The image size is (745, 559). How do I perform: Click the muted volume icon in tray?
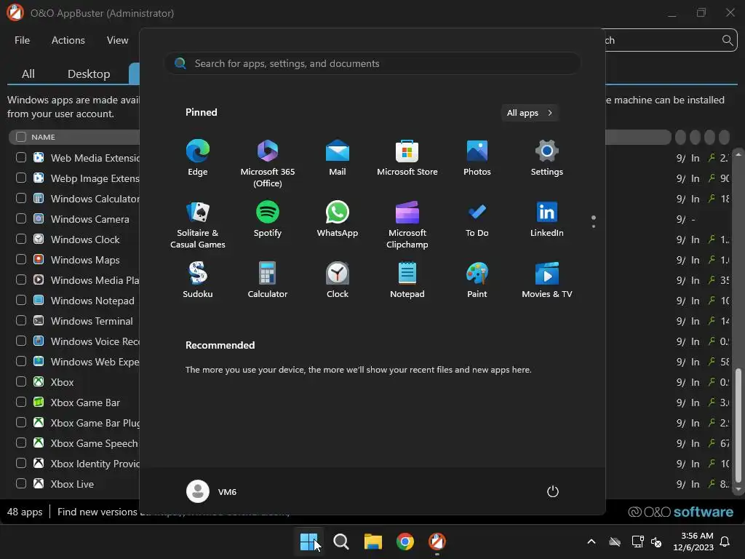(x=656, y=542)
